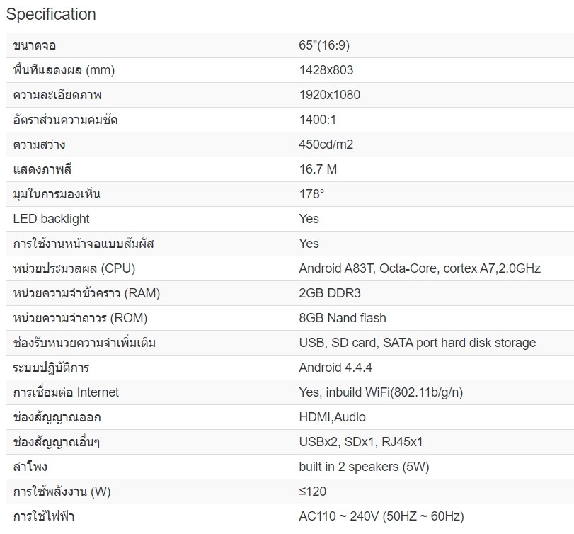Click the 65"(16:9) screen size value
Viewport: 574px width, 534px height.
tap(324, 46)
